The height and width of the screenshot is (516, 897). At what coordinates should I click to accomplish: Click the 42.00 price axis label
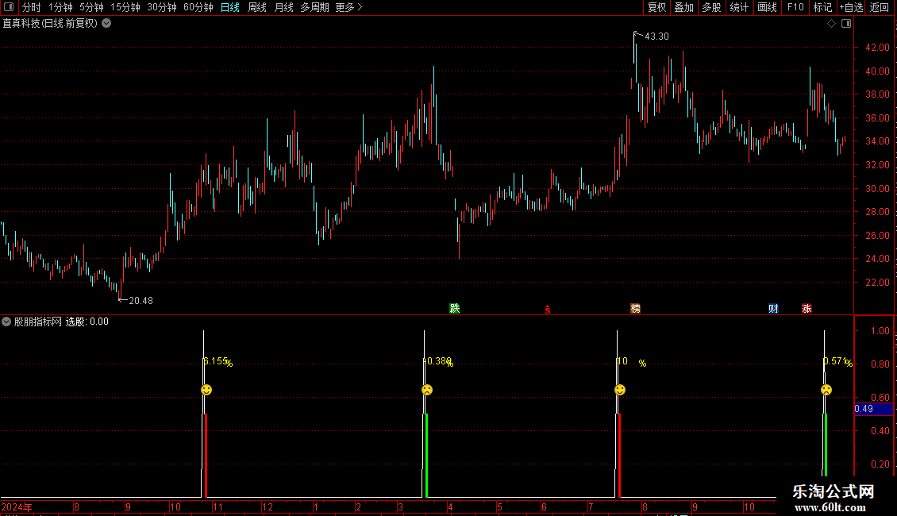pyautogui.click(x=877, y=48)
